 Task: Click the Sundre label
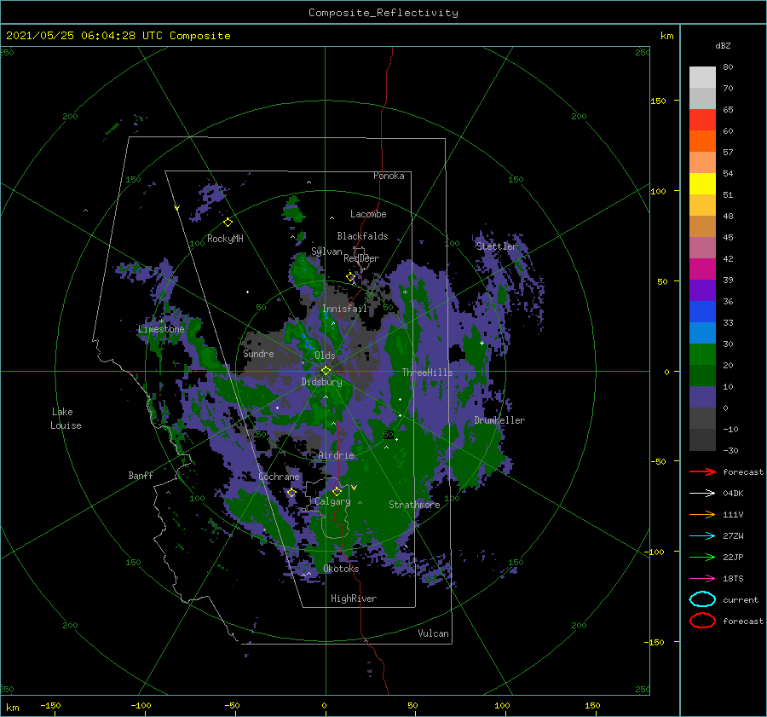[259, 353]
